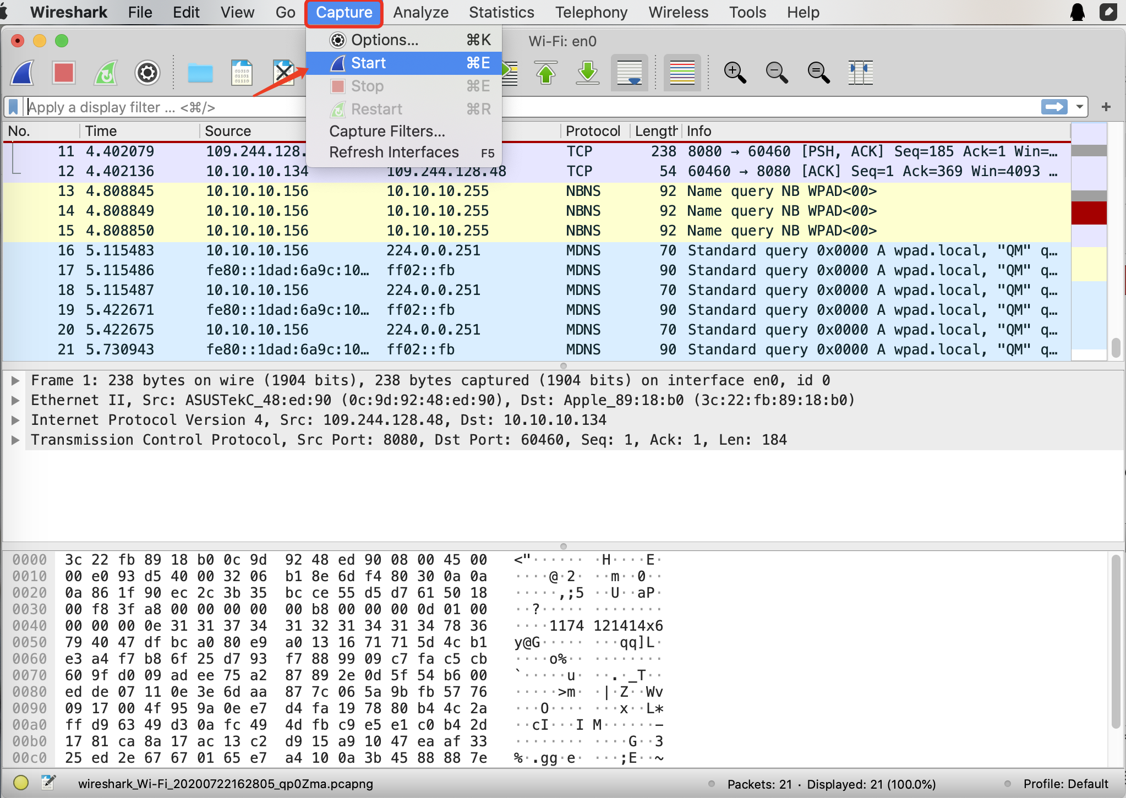This screenshot has width=1126, height=798.
Task: Jump to the last packet with green down arrow
Action: (x=587, y=73)
